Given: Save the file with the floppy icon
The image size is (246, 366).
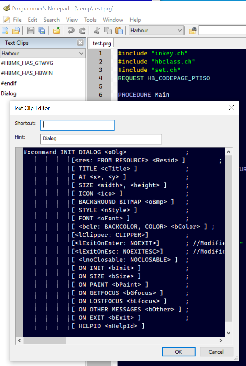Looking at the screenshot, I should (x=31, y=31).
